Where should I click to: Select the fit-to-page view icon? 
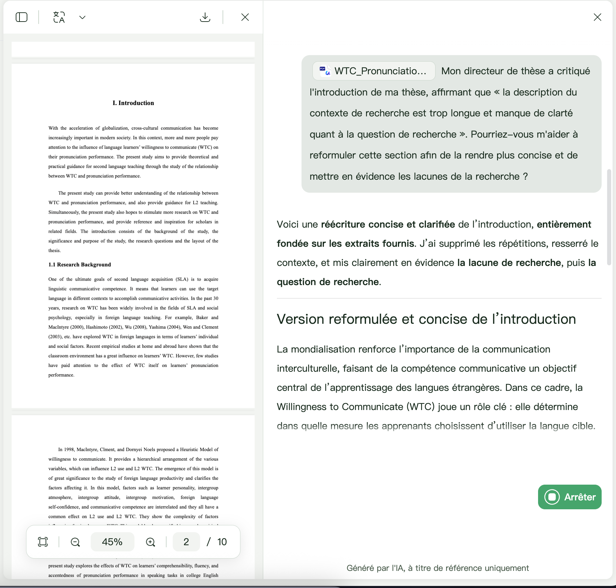click(42, 542)
